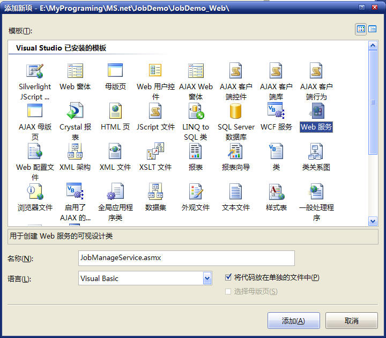Pick the 文本文件 template icon
The width and height of the screenshot is (386, 338).
pyautogui.click(x=235, y=191)
